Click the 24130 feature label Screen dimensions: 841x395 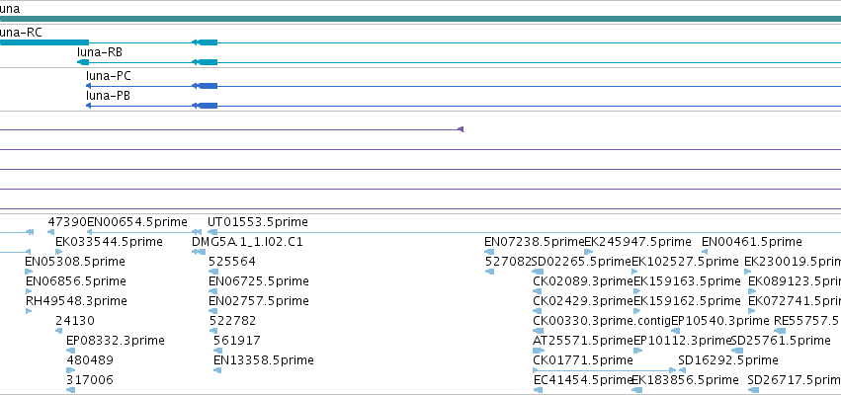(x=75, y=321)
